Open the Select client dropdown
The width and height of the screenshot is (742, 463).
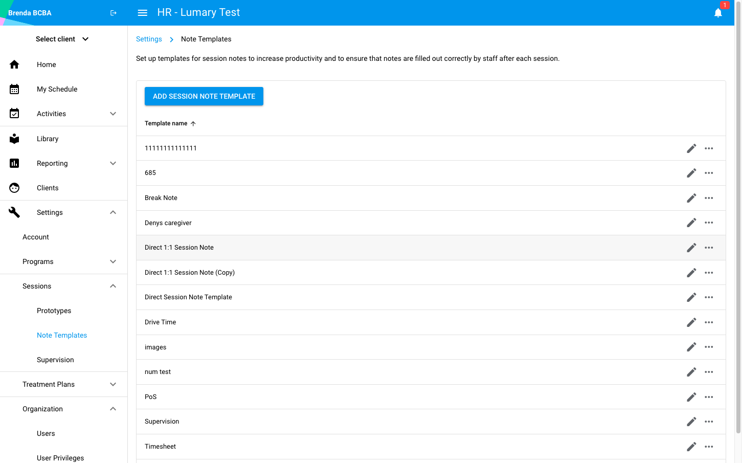[x=62, y=39]
